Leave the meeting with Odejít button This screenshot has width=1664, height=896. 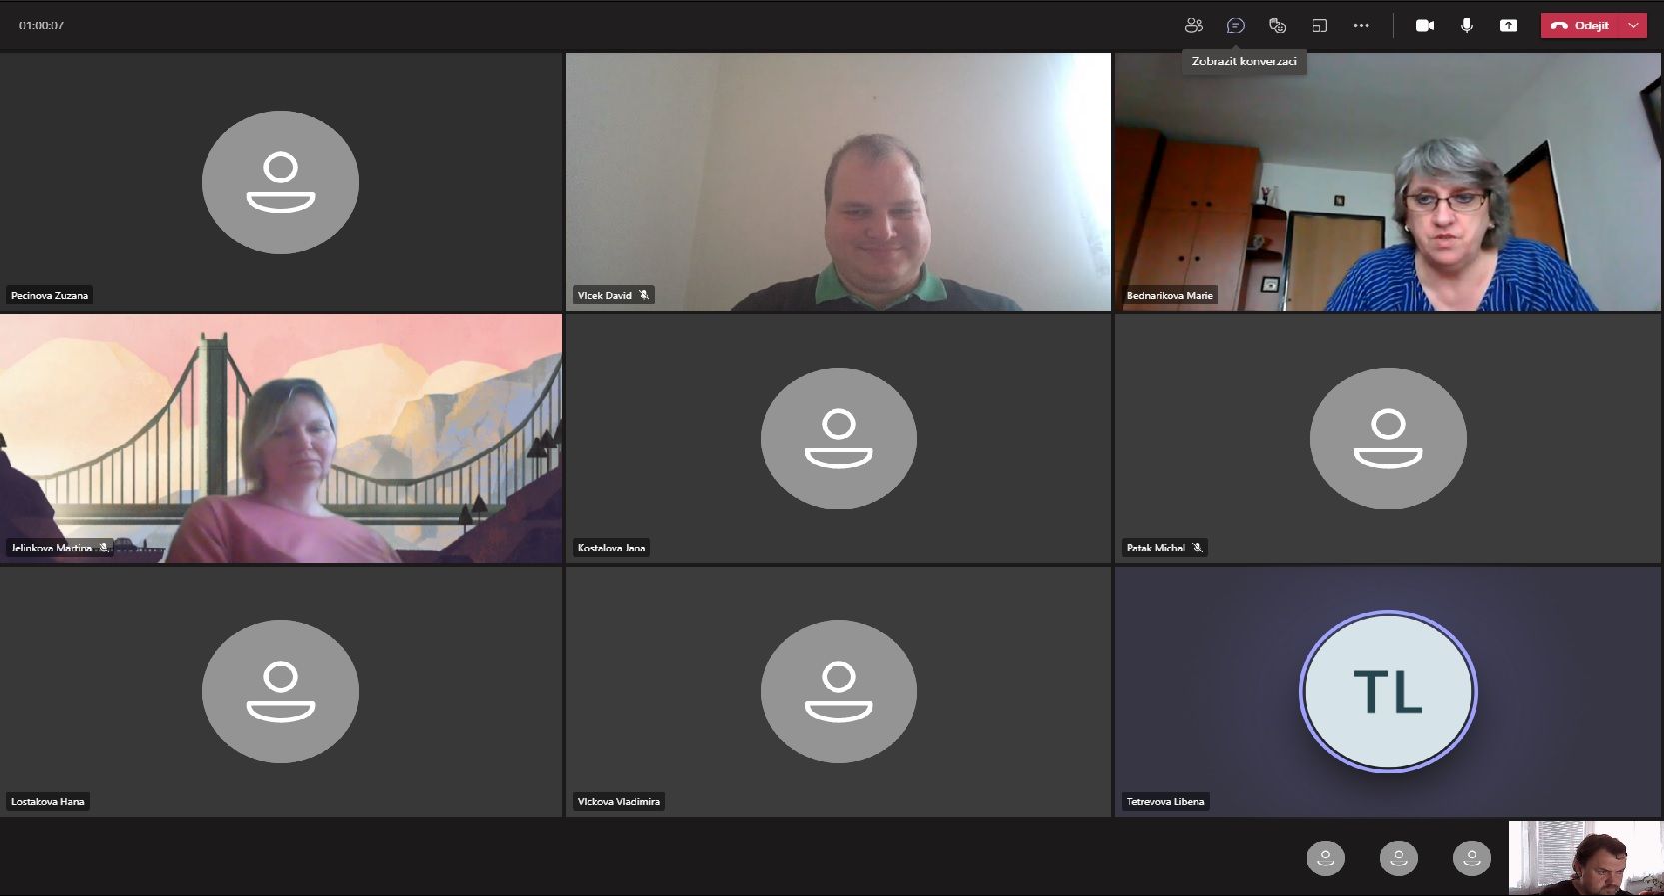pyautogui.click(x=1582, y=26)
